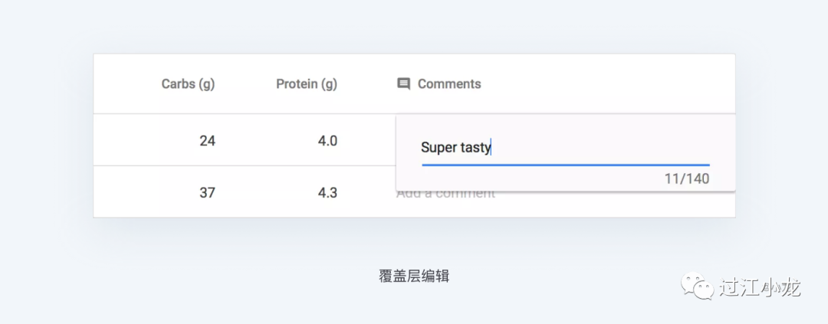Click the carbs value 37 cell
Viewport: 828px width, 324px height.
pos(208,192)
